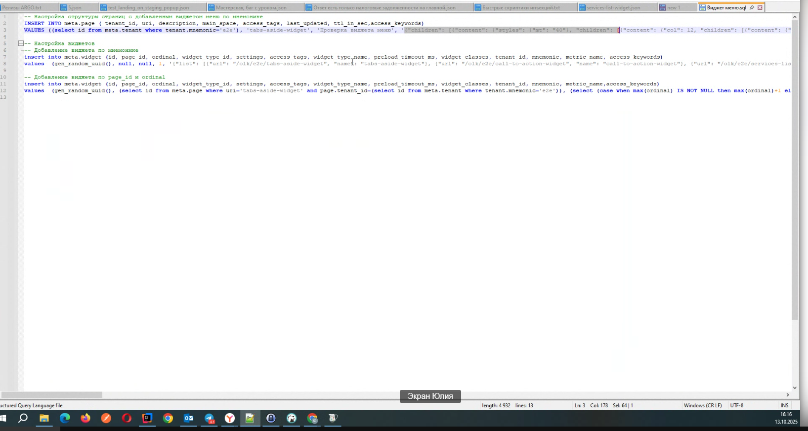Open Opera browser from the taskbar
The image size is (808, 431).
[x=127, y=419]
